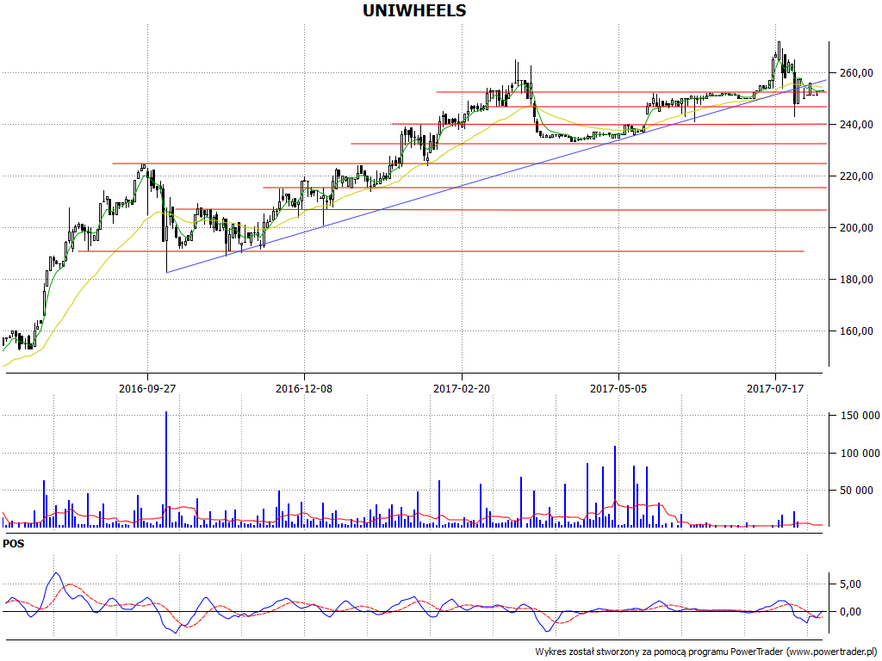
Task: Click the UNIWHEELS chart title
Action: click(x=414, y=10)
